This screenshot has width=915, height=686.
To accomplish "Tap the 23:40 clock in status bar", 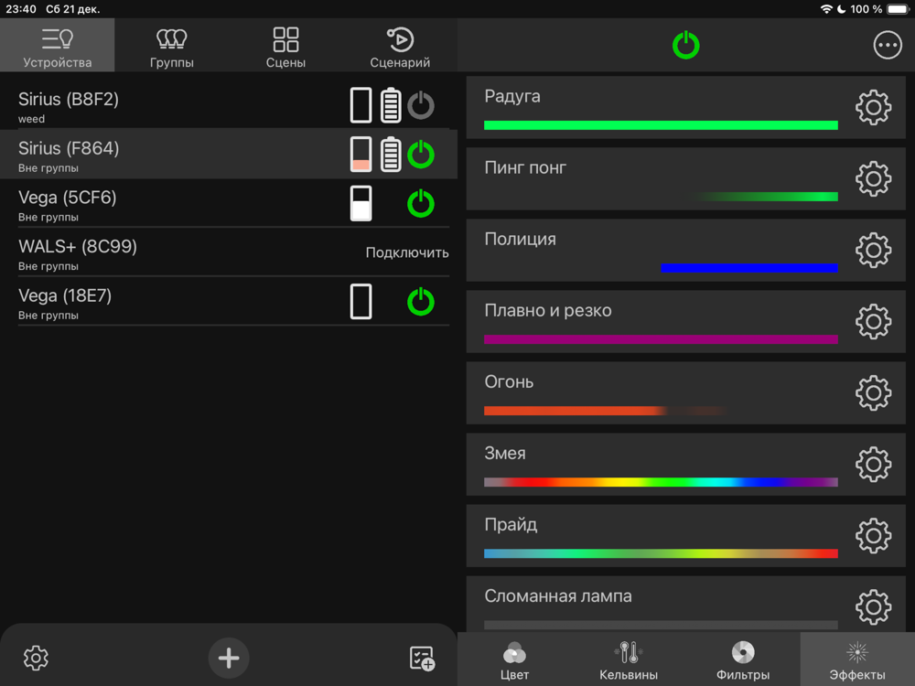I will click(x=20, y=9).
